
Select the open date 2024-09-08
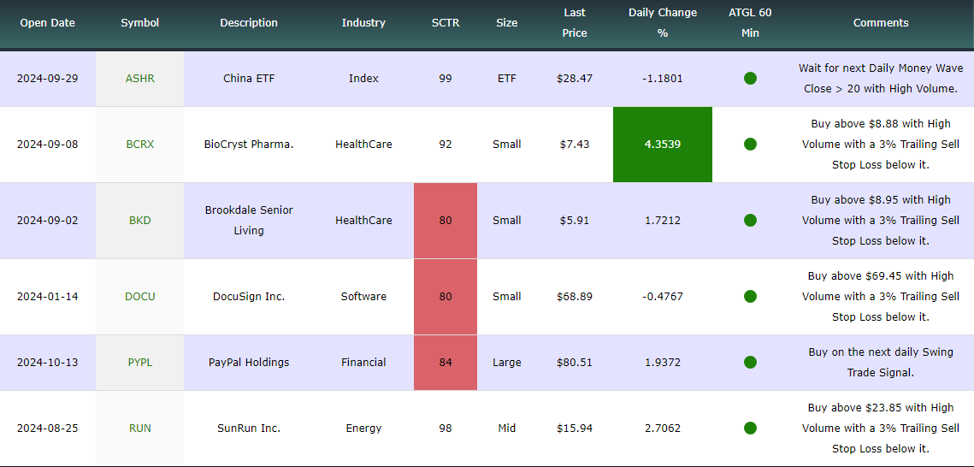(x=47, y=144)
